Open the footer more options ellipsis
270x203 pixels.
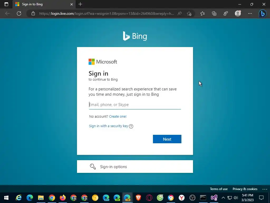[265, 189]
